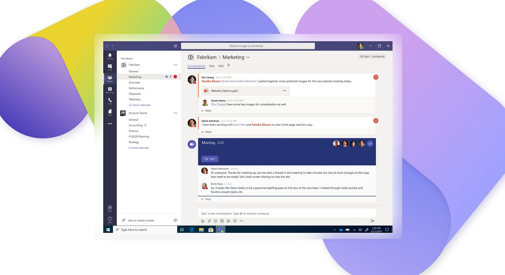Image resolution: width=505 pixels, height=275 pixels.
Task: Click the compose new message icon
Action: (175, 46)
